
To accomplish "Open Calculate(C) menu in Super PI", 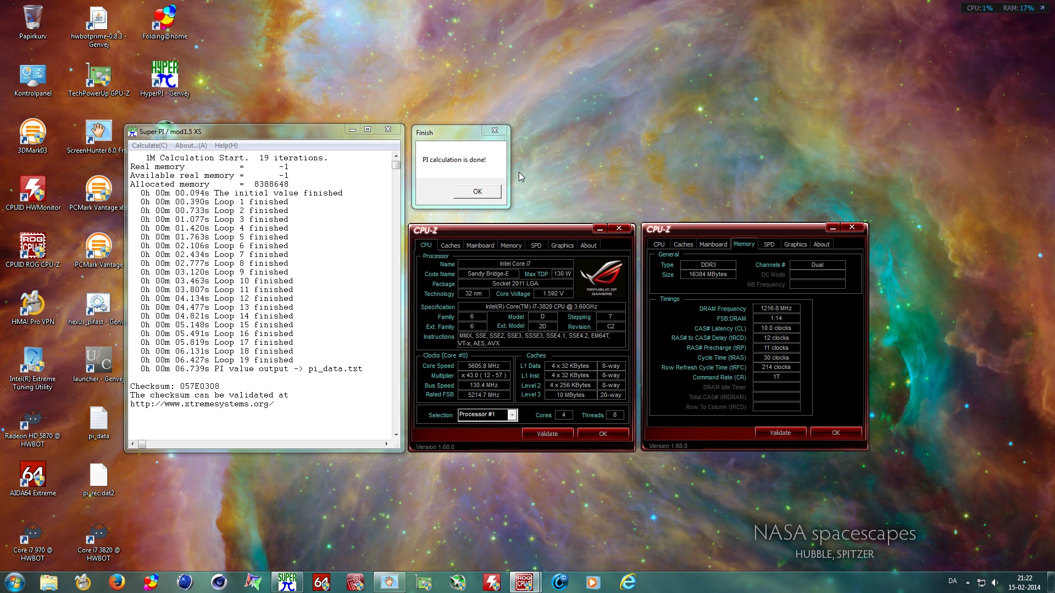I will [149, 146].
